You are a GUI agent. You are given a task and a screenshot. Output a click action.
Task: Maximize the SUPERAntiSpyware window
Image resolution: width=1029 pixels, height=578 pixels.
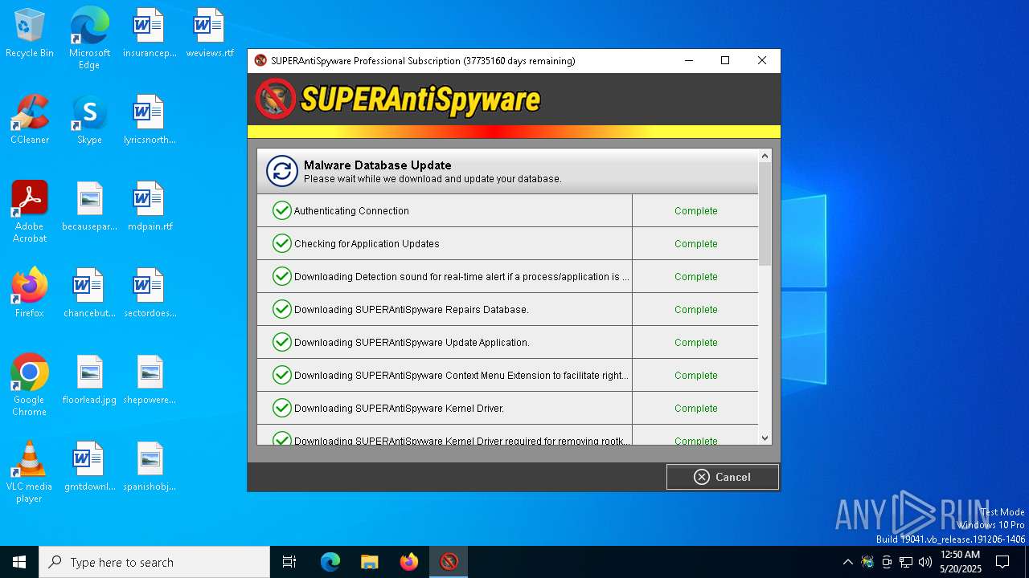point(725,60)
